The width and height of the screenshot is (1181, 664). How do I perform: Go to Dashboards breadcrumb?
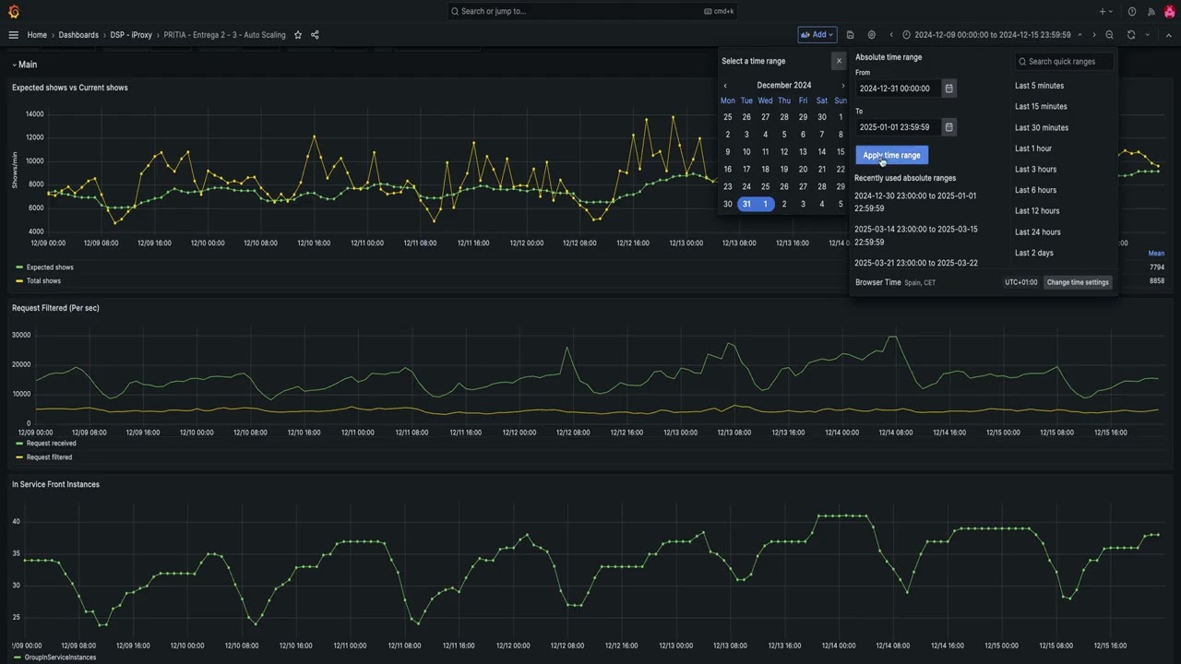point(78,35)
